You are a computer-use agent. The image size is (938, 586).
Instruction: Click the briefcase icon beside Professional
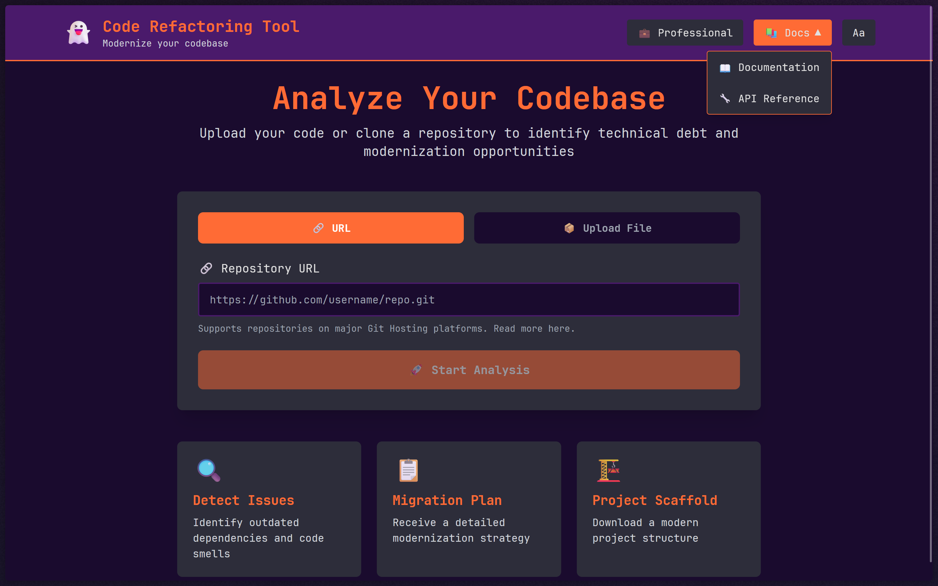coord(644,33)
